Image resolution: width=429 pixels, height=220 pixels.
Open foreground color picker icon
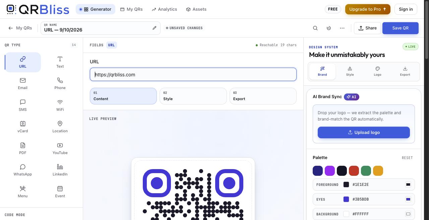(x=408, y=185)
